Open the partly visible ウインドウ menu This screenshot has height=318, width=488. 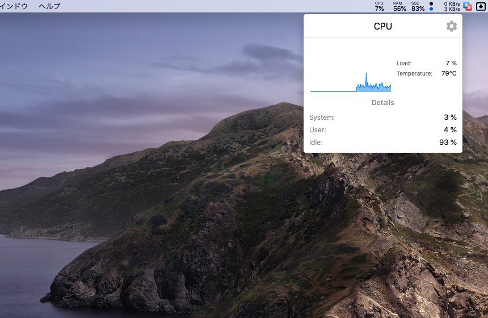(14, 6)
